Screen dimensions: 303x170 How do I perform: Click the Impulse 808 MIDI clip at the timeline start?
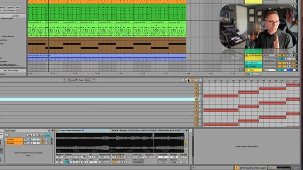point(36,28)
